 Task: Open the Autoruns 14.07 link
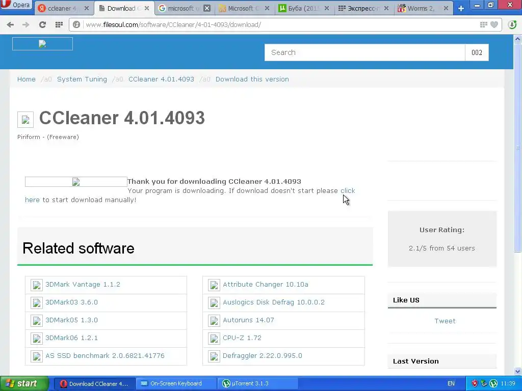248,320
